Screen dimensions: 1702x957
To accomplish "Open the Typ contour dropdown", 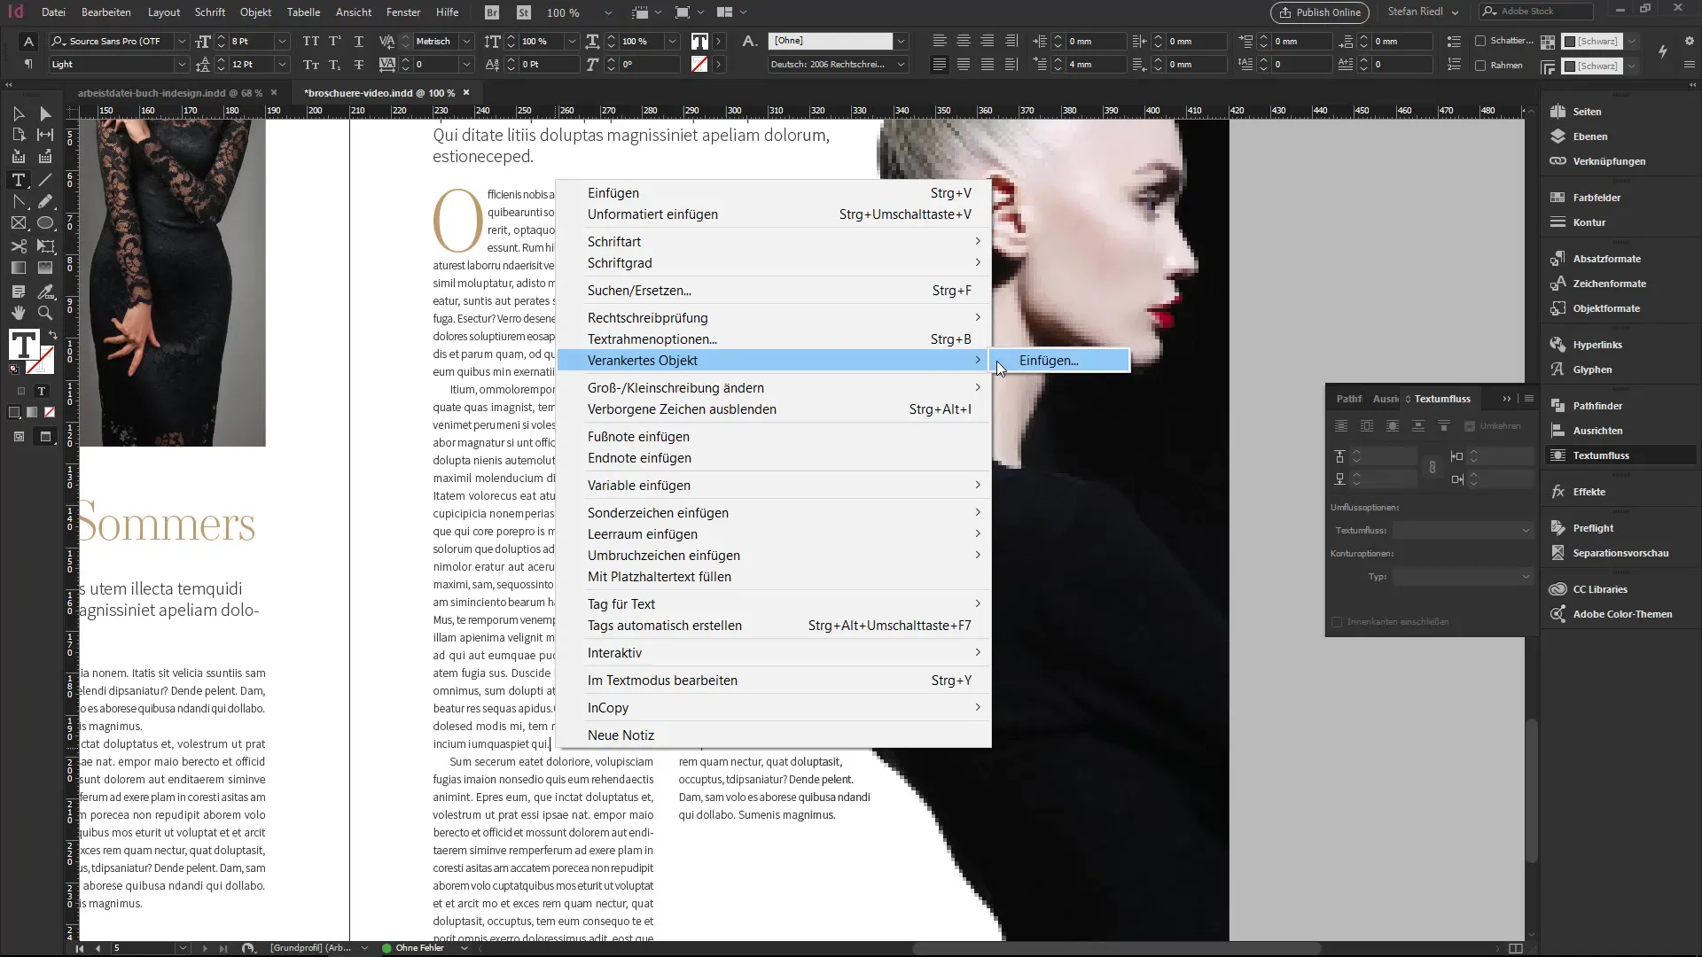I will click(x=1463, y=576).
